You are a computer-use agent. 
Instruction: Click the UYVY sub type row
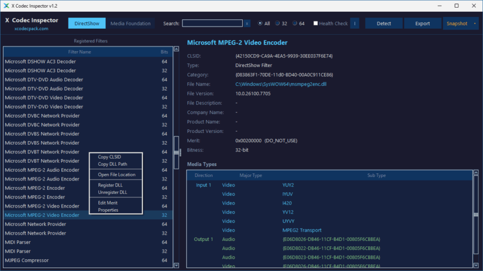point(329,221)
